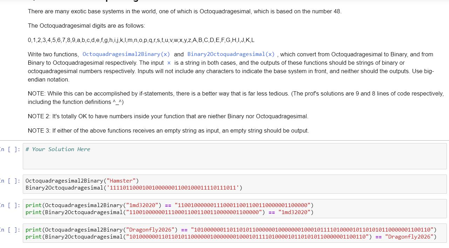The height and width of the screenshot is (248, 449).
Task: Click the In [ ]: prompt beside the solution cell
Action: pos(8,149)
